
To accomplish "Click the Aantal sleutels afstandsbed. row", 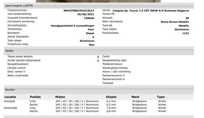I will (53, 60).
